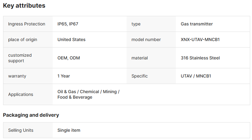
Task: Select the OEM, ODM value
Action: (x=68, y=58)
